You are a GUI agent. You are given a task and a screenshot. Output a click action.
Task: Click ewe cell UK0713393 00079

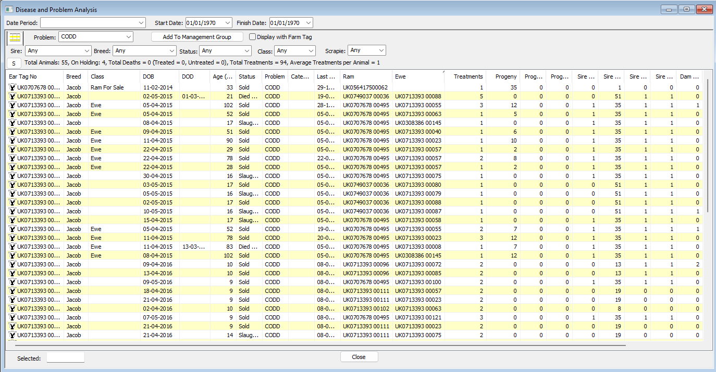click(418, 194)
